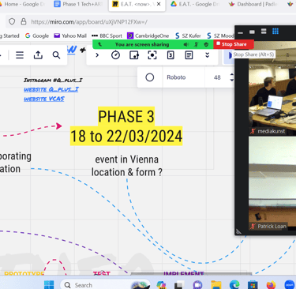This screenshot has height=289, width=296.
Task: Switch to Phase 1 Tech+ART tab
Action: pyautogui.click(x=78, y=4)
